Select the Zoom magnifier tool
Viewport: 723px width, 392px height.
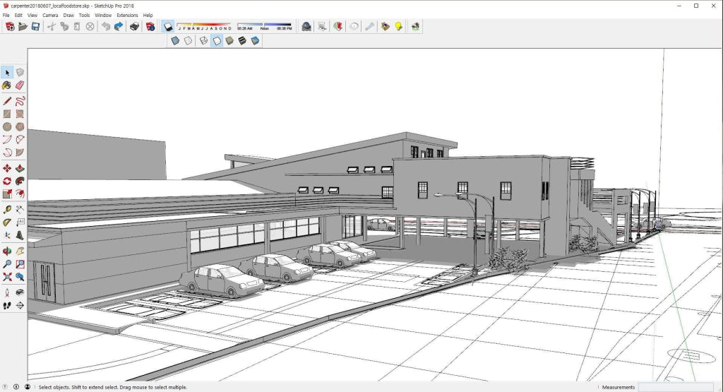coord(7,263)
